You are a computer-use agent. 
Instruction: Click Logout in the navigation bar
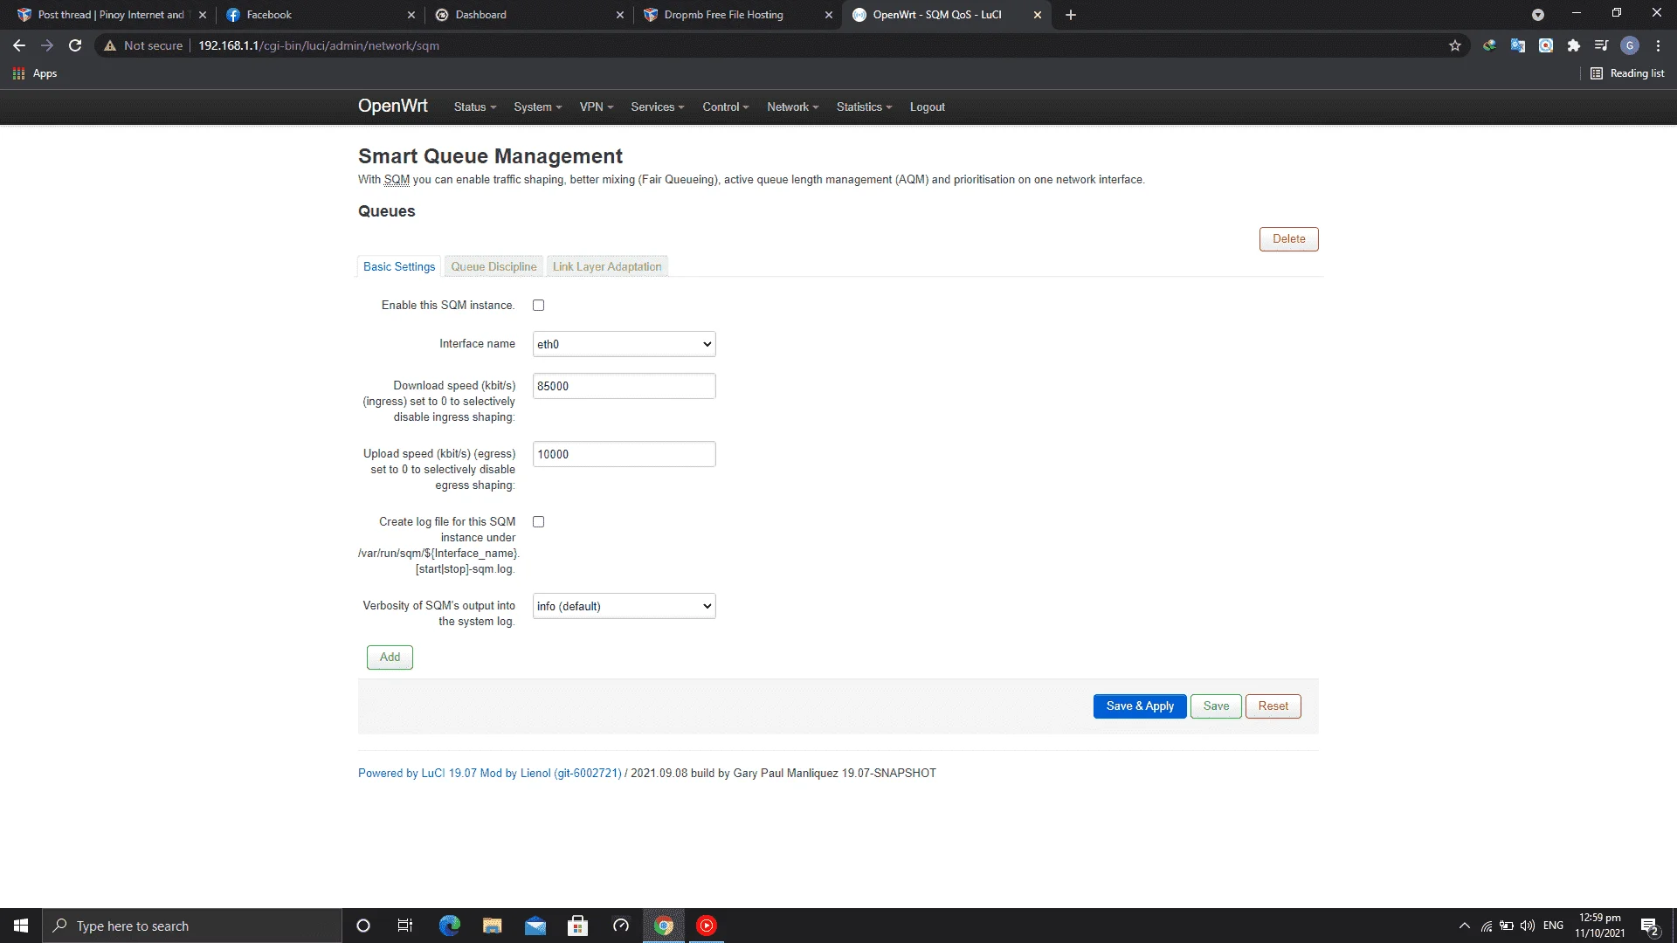point(928,107)
